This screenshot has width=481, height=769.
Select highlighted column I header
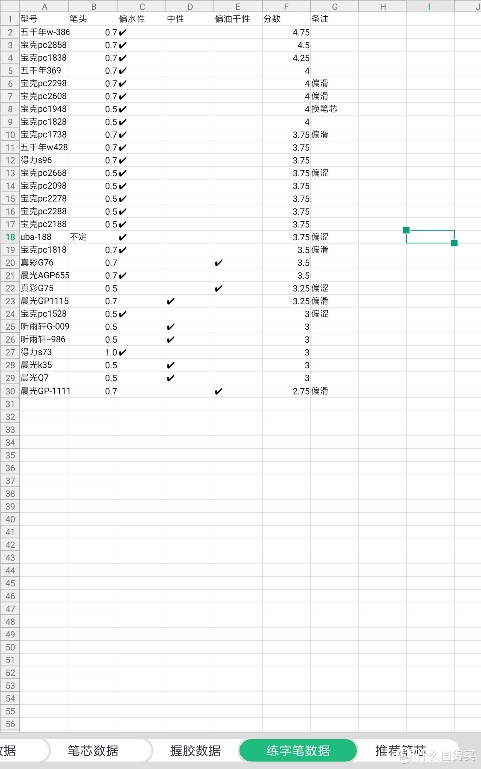[x=430, y=7]
